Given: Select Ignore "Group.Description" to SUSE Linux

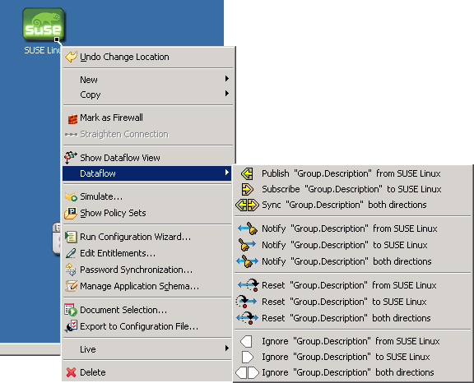Looking at the screenshot, I should point(353,357).
